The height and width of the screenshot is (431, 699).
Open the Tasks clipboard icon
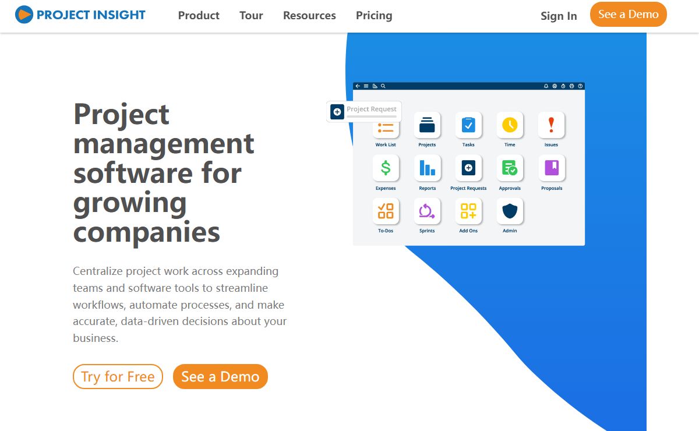point(468,125)
